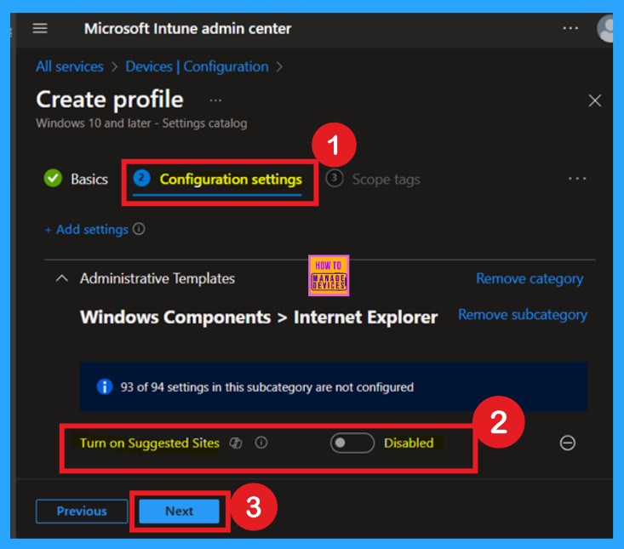Click the green Basics checkmark icon
Screen dimensions: 624x549
click(x=53, y=178)
